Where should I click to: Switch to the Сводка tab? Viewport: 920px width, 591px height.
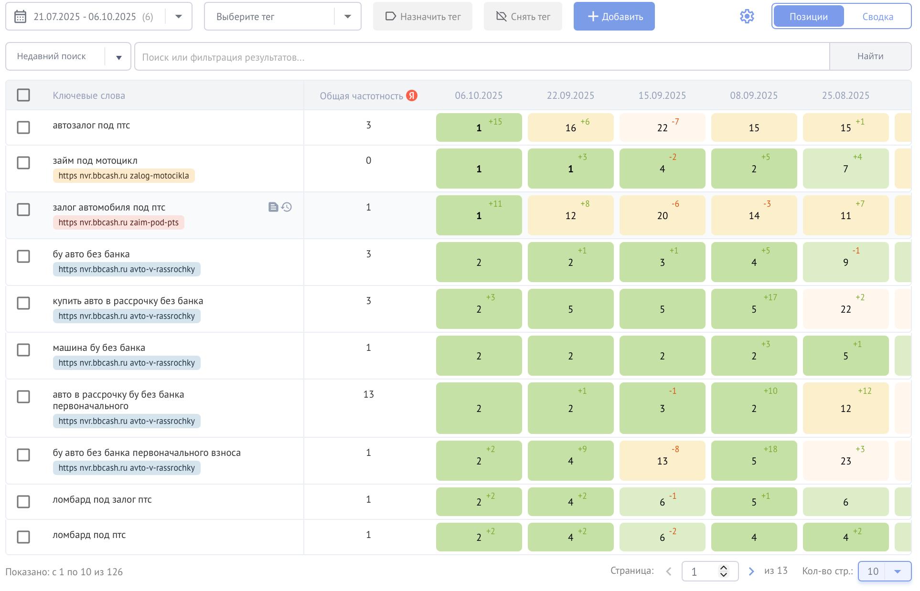877,17
